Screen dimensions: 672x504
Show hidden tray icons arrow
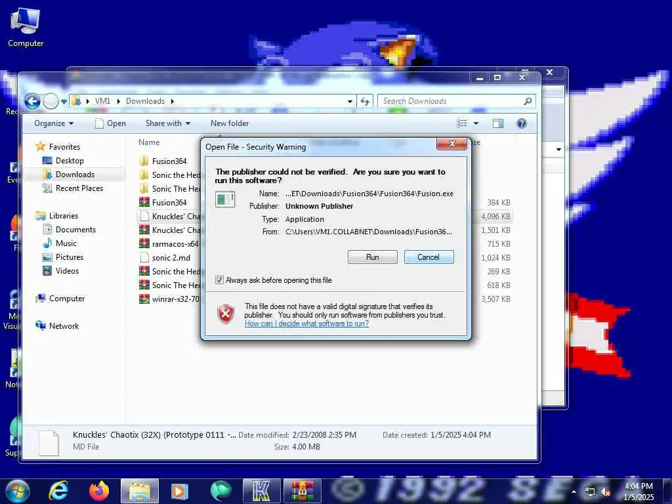(574, 492)
